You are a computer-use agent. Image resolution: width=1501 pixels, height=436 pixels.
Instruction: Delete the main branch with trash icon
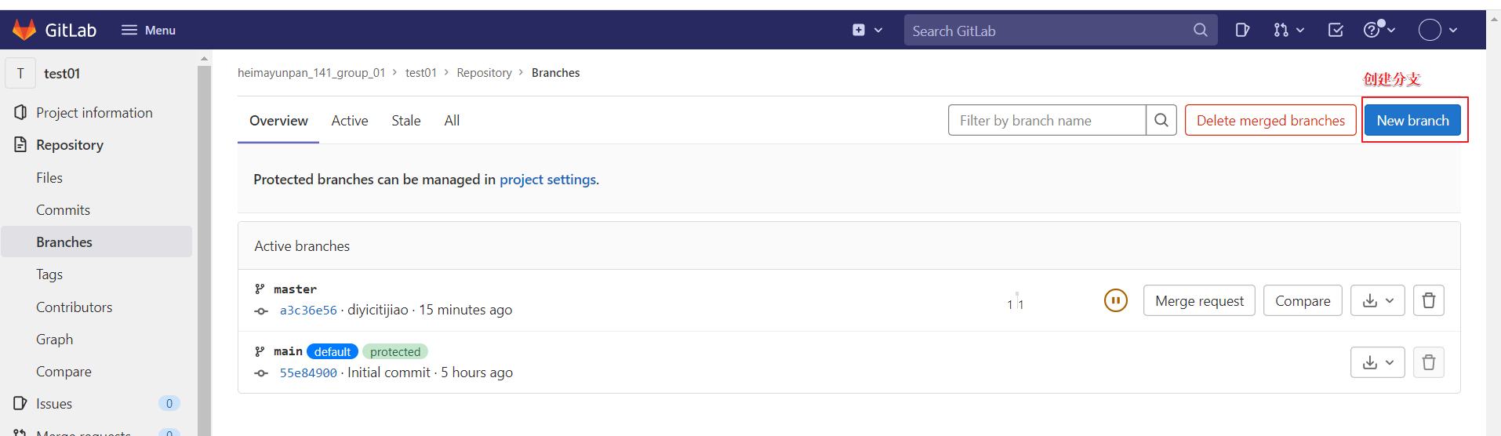click(1428, 363)
